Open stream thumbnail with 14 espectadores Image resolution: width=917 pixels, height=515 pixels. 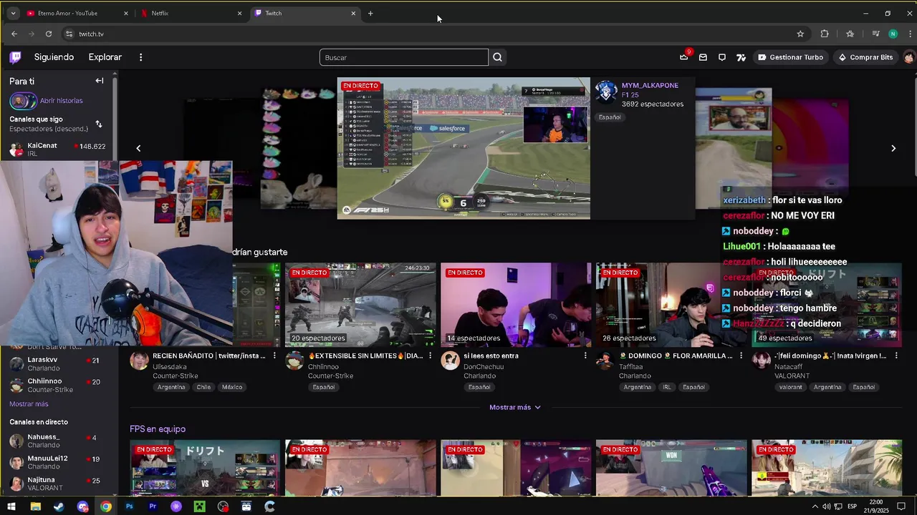[516, 305]
